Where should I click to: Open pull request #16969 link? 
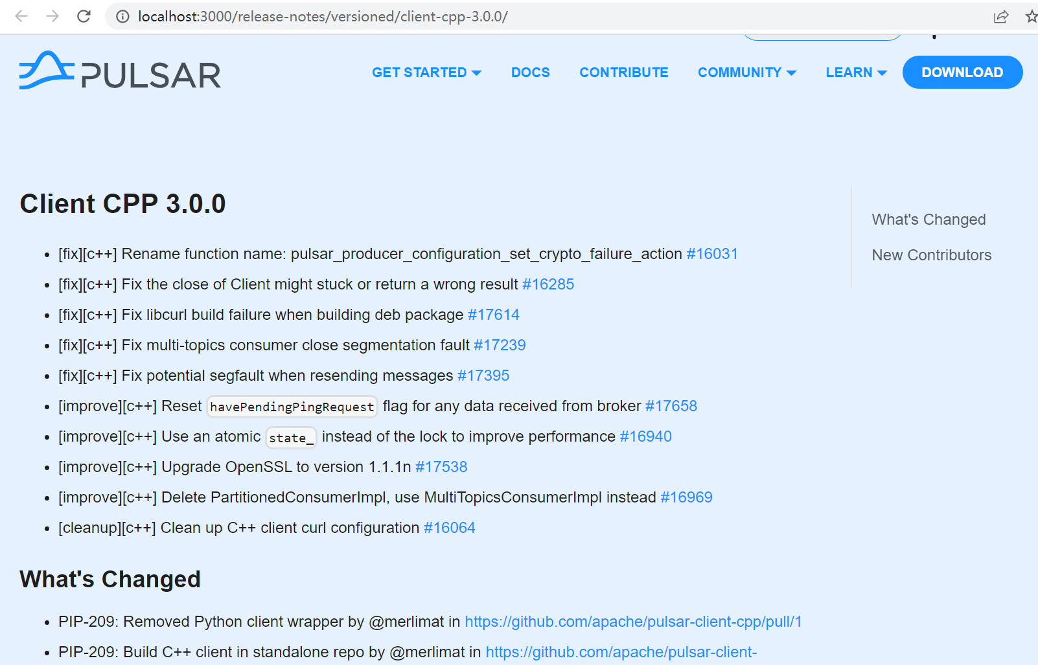[x=686, y=497]
